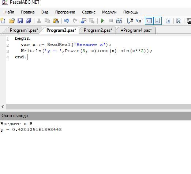Click the Open file folder icon
The image size is (191, 174).
(12, 21)
